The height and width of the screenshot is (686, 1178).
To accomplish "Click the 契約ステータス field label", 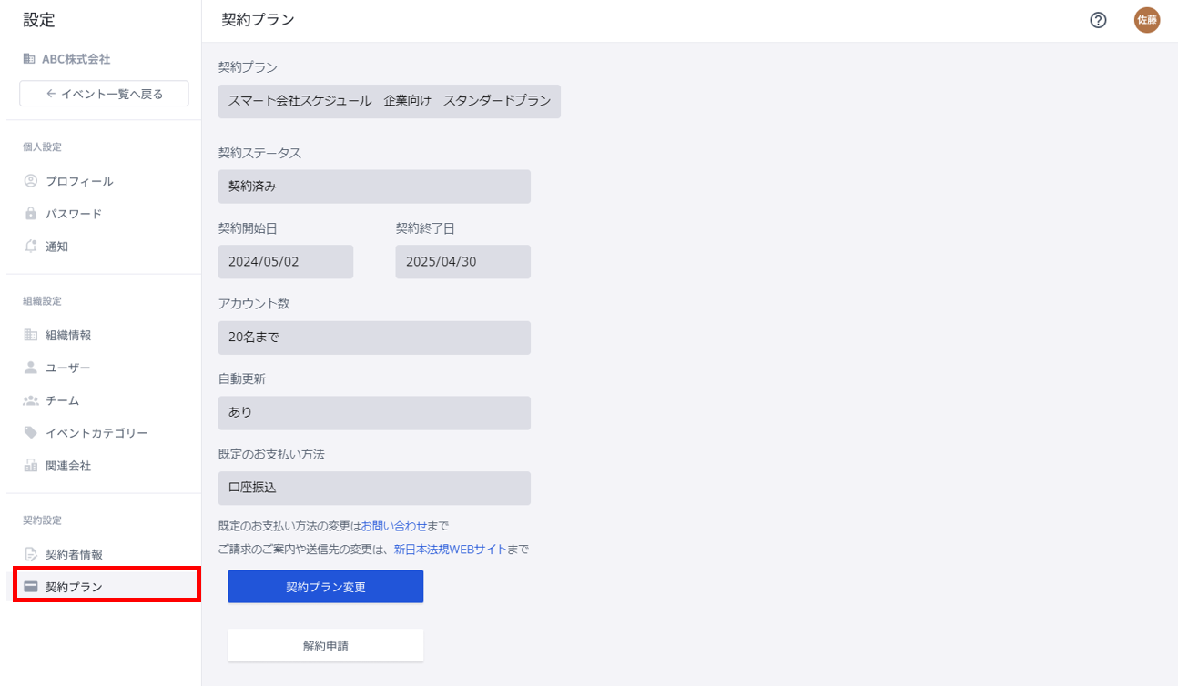I will 259,153.
